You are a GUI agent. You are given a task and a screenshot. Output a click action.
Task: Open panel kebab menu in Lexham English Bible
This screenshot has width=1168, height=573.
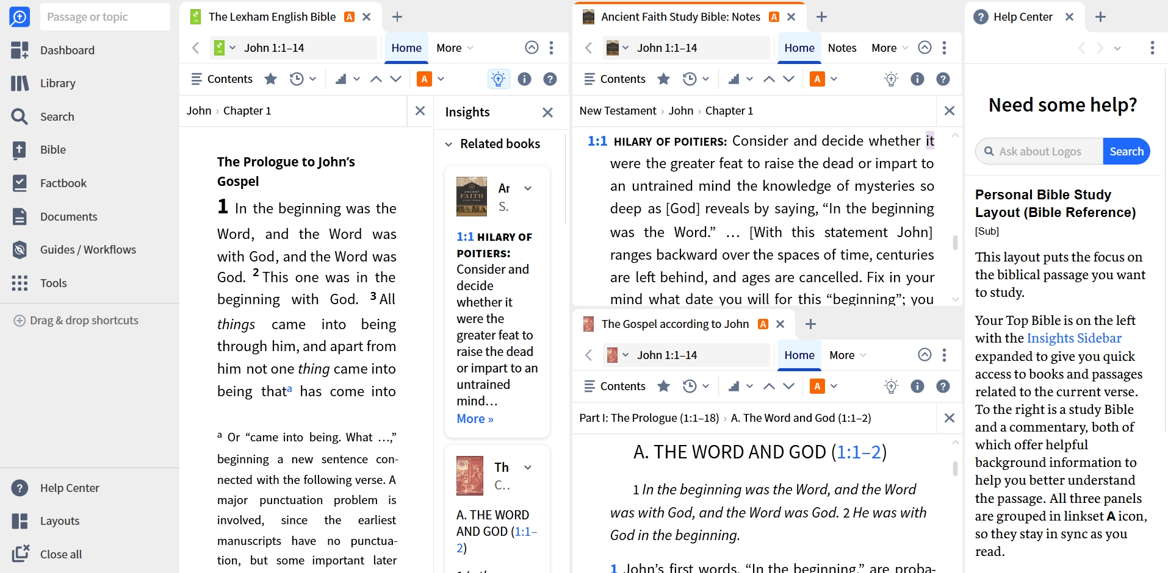(551, 48)
